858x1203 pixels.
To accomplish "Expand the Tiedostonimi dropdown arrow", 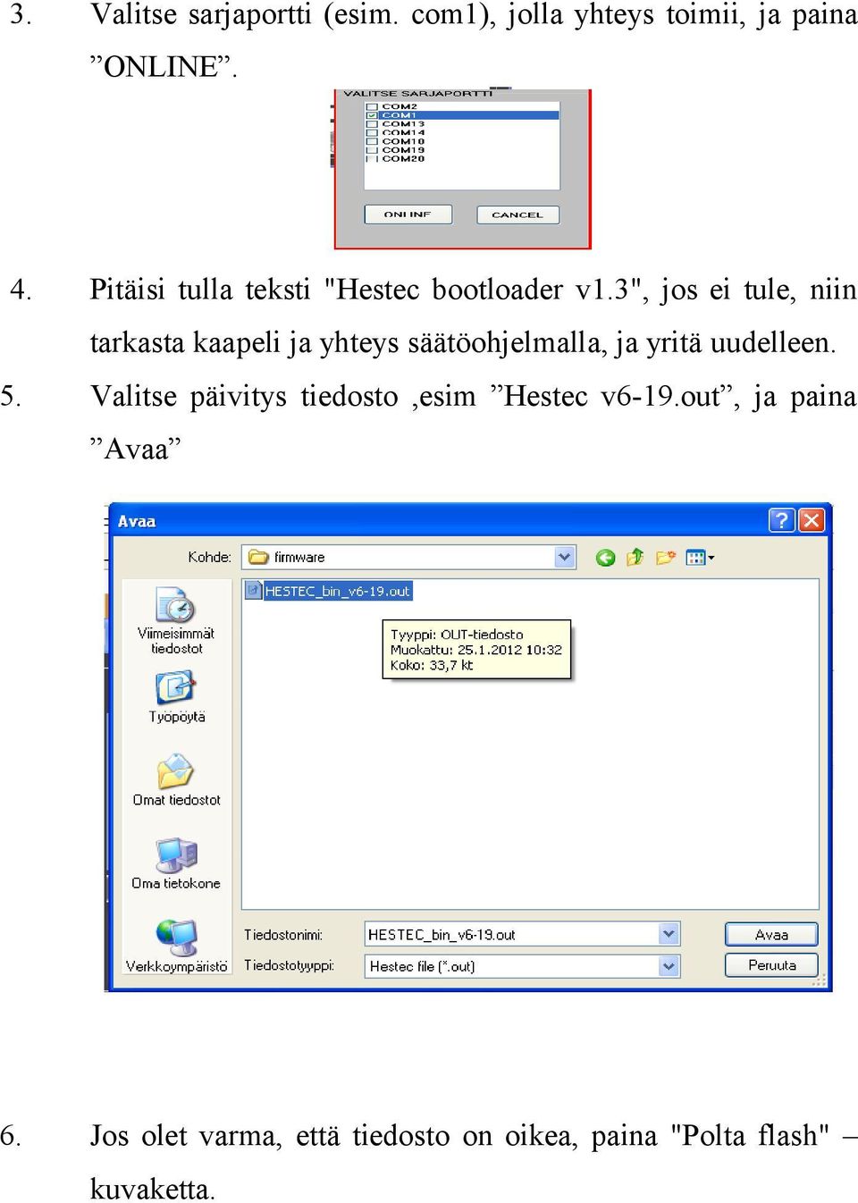I will [669, 934].
